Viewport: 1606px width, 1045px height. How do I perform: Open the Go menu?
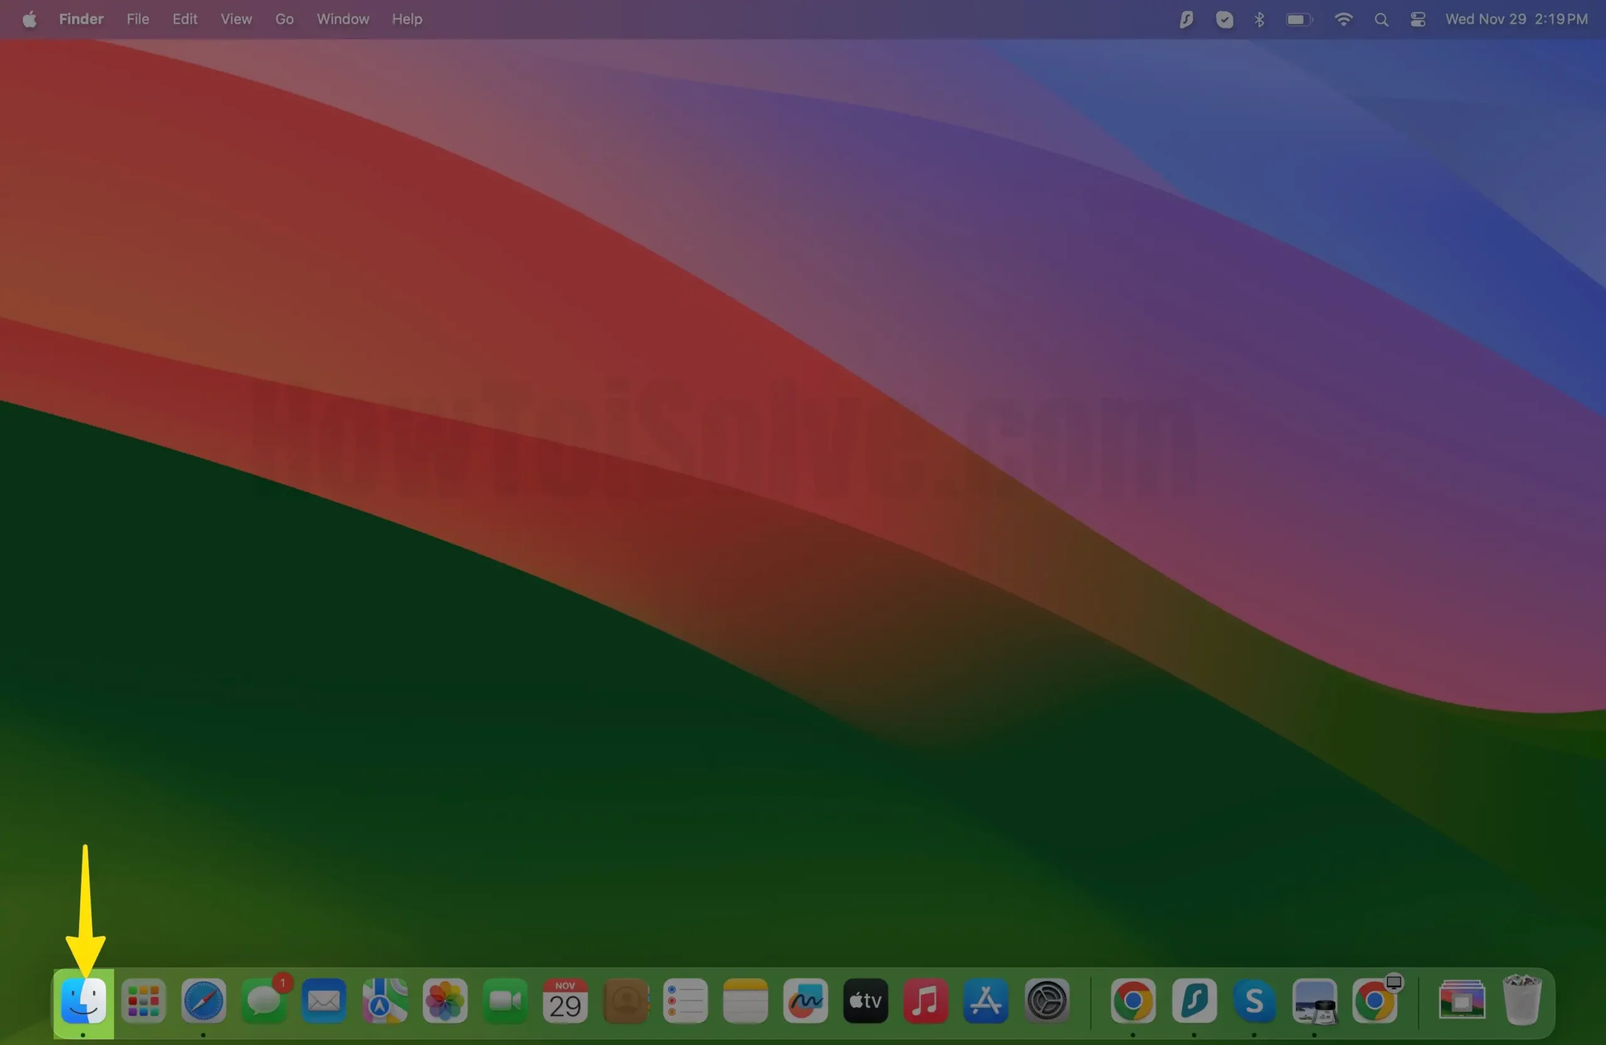click(x=284, y=19)
